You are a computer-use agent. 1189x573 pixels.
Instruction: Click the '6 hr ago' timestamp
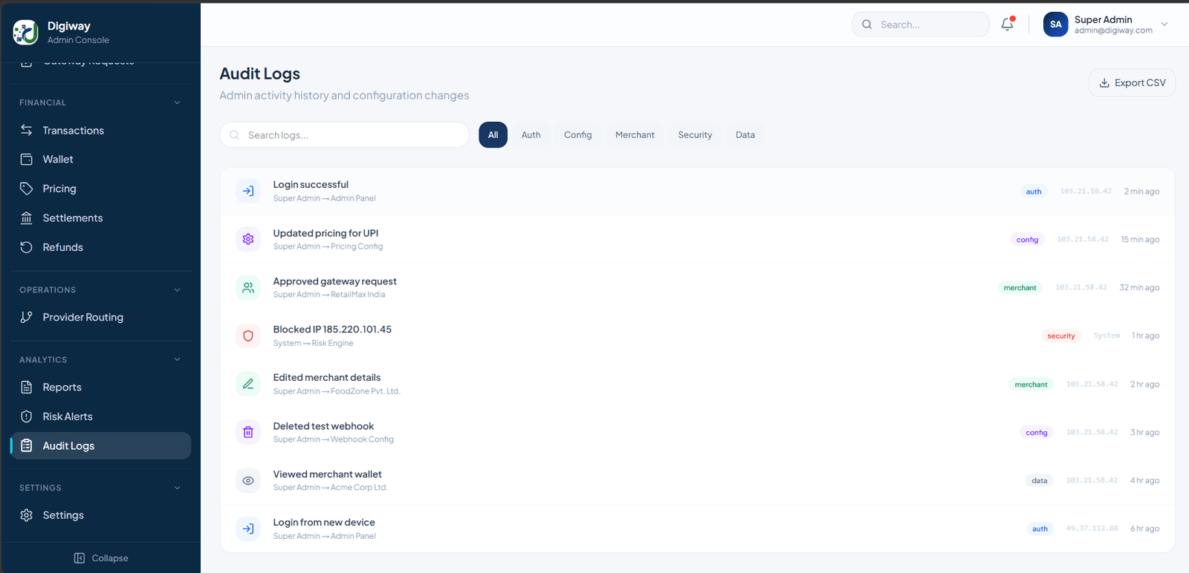pos(1144,528)
